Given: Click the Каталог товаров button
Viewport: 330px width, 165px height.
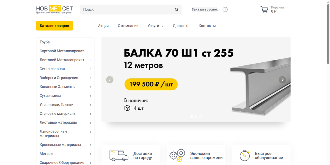Looking at the screenshot, I should point(54,26).
